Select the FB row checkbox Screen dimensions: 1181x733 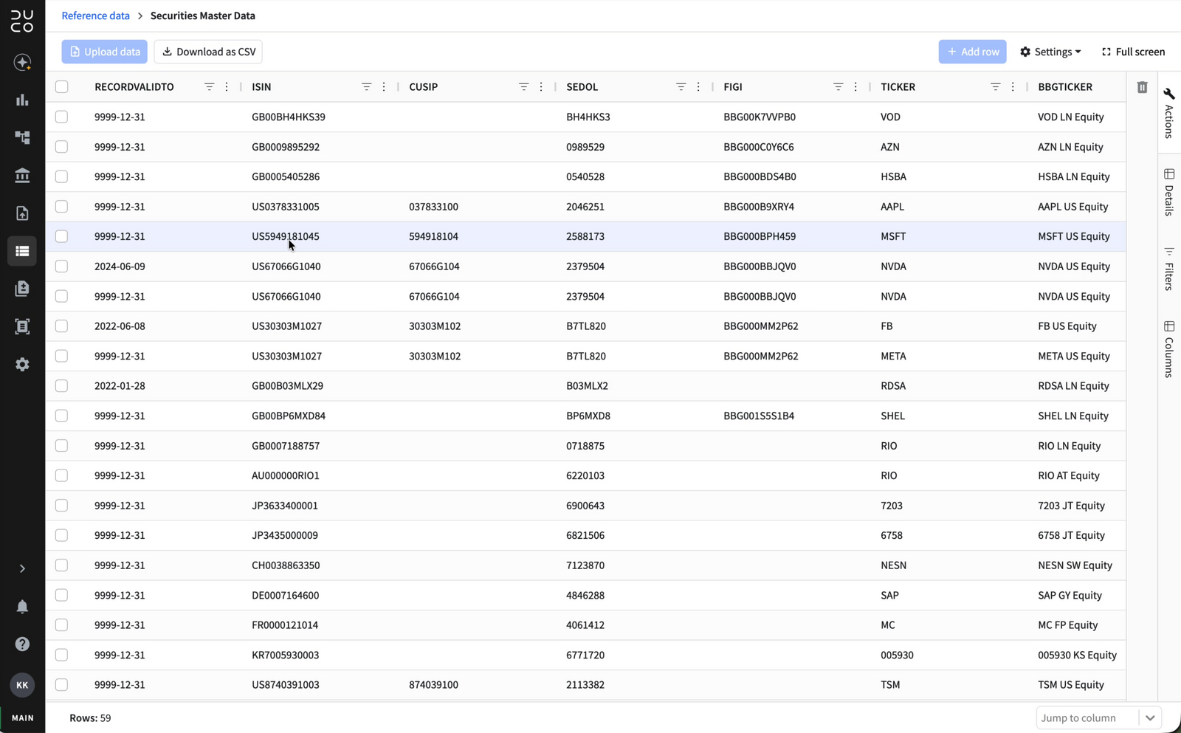coord(61,326)
